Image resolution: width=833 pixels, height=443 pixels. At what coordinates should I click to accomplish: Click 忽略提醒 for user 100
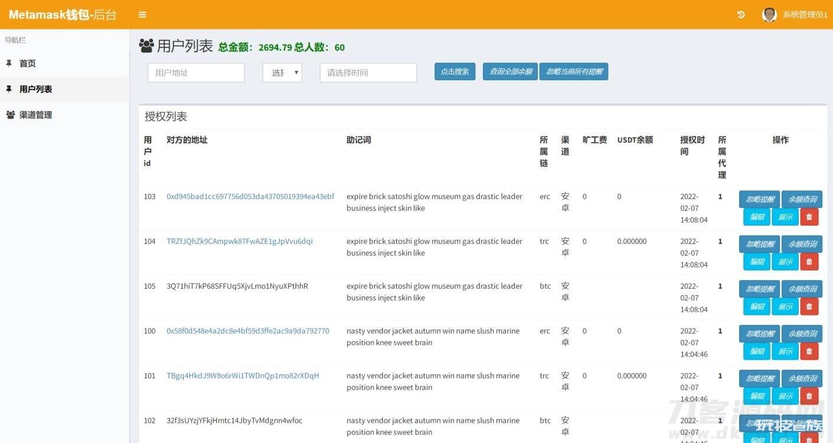click(759, 334)
